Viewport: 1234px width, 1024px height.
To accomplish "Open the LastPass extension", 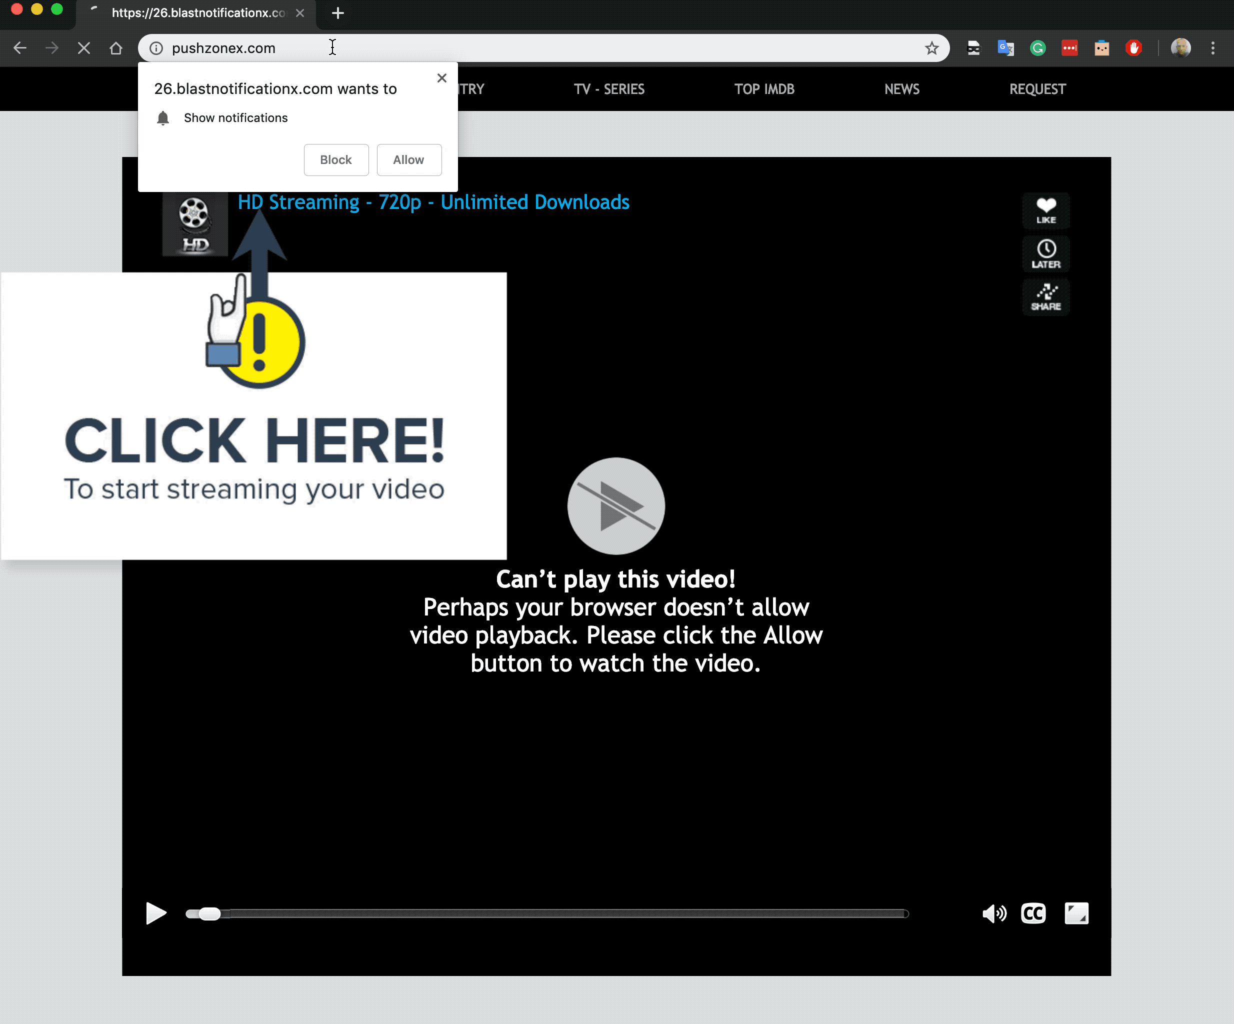I will click(1070, 48).
